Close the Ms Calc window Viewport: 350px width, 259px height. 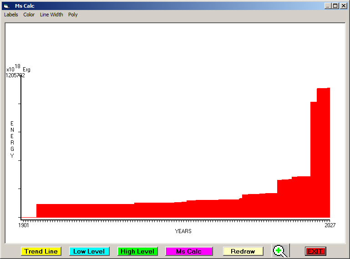(343, 6)
